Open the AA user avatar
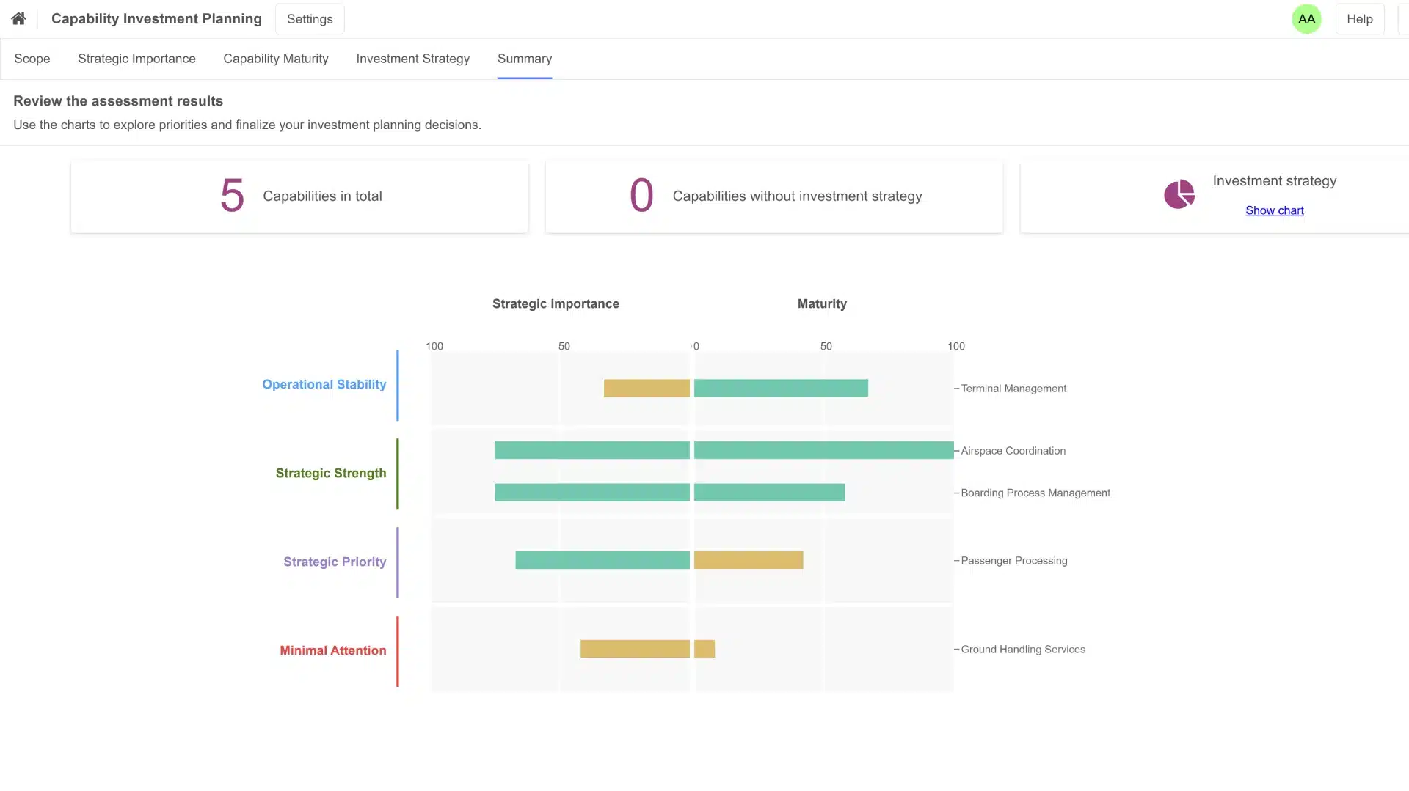 [1306, 19]
